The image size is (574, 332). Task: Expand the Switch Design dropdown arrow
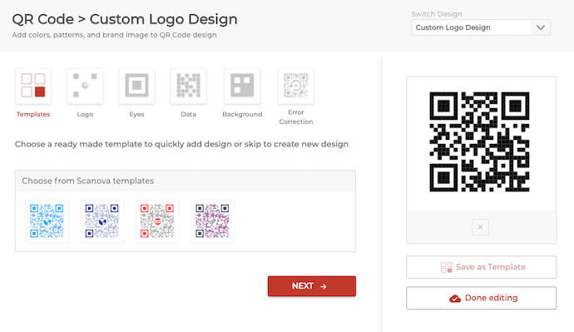point(541,27)
